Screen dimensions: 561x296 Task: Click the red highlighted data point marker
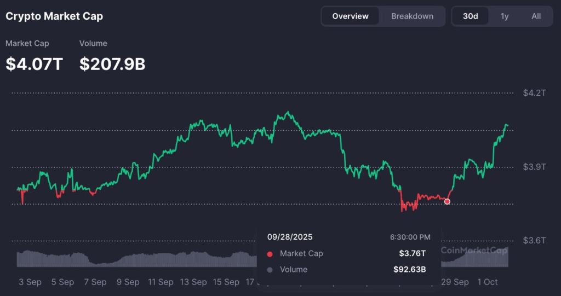click(x=447, y=202)
